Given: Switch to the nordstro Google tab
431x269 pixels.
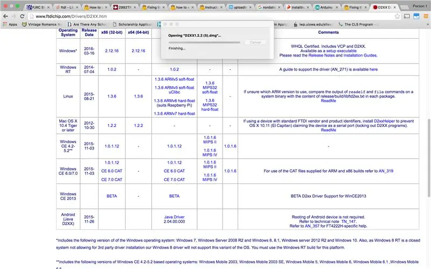Looking at the screenshot, I should 269,8.
